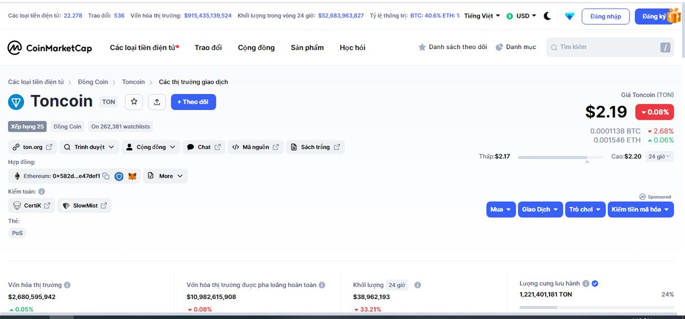Open the Trò chơi dropdown button
Screen dimensions: 685x319
(586, 210)
